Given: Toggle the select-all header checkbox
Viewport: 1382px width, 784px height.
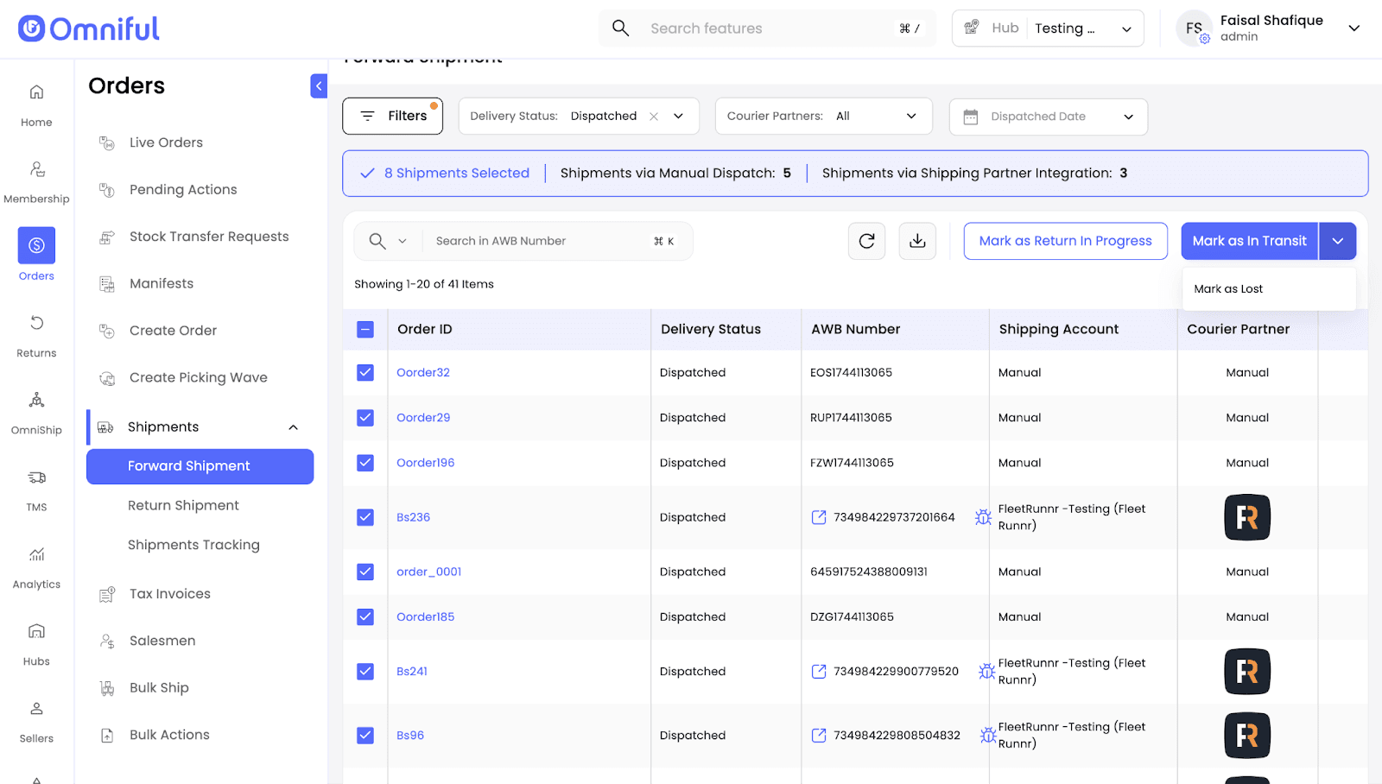Looking at the screenshot, I should pos(365,329).
